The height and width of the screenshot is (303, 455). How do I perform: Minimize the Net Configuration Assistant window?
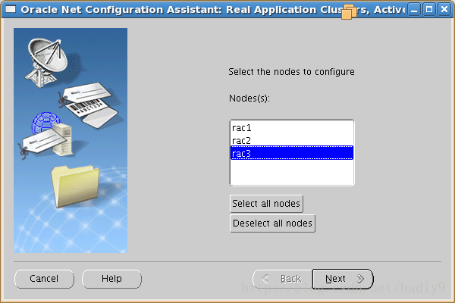414,10
